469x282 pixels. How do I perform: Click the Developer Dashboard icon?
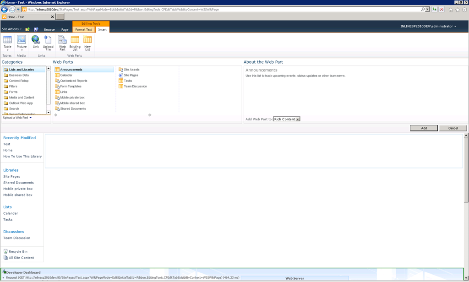pos(4,272)
